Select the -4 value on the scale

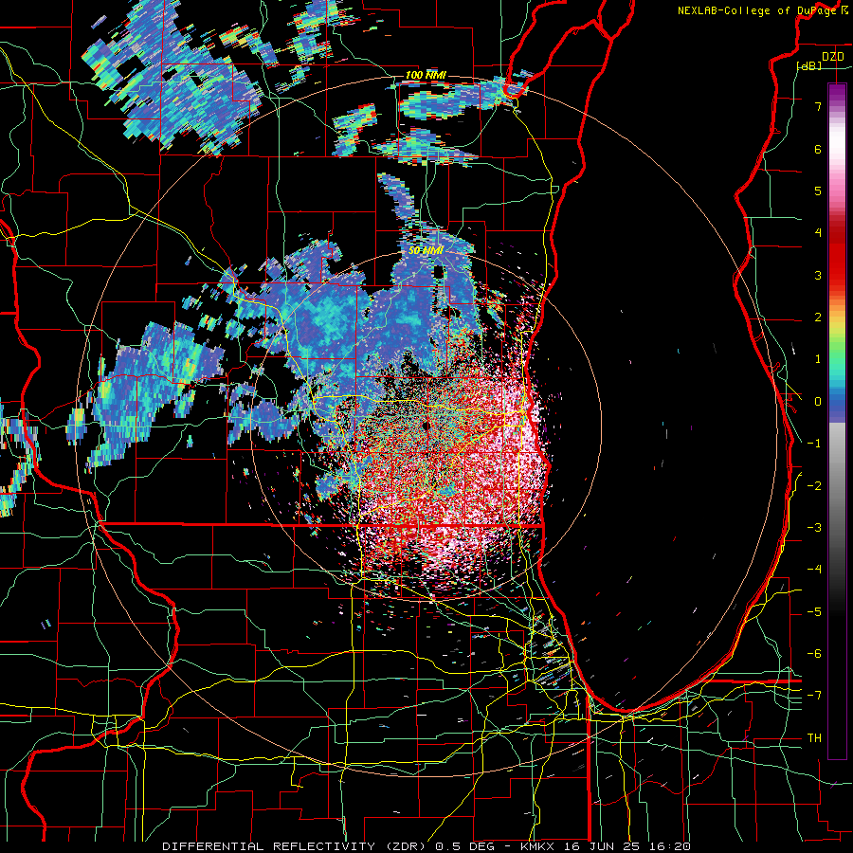pyautogui.click(x=814, y=569)
